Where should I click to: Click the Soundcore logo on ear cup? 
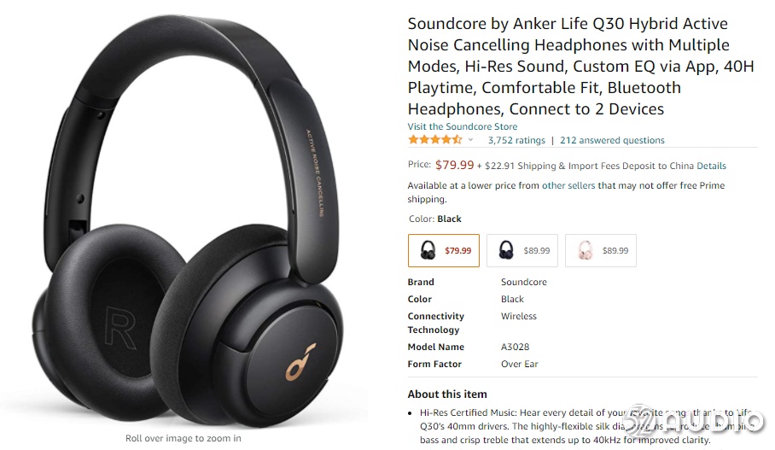(x=300, y=362)
